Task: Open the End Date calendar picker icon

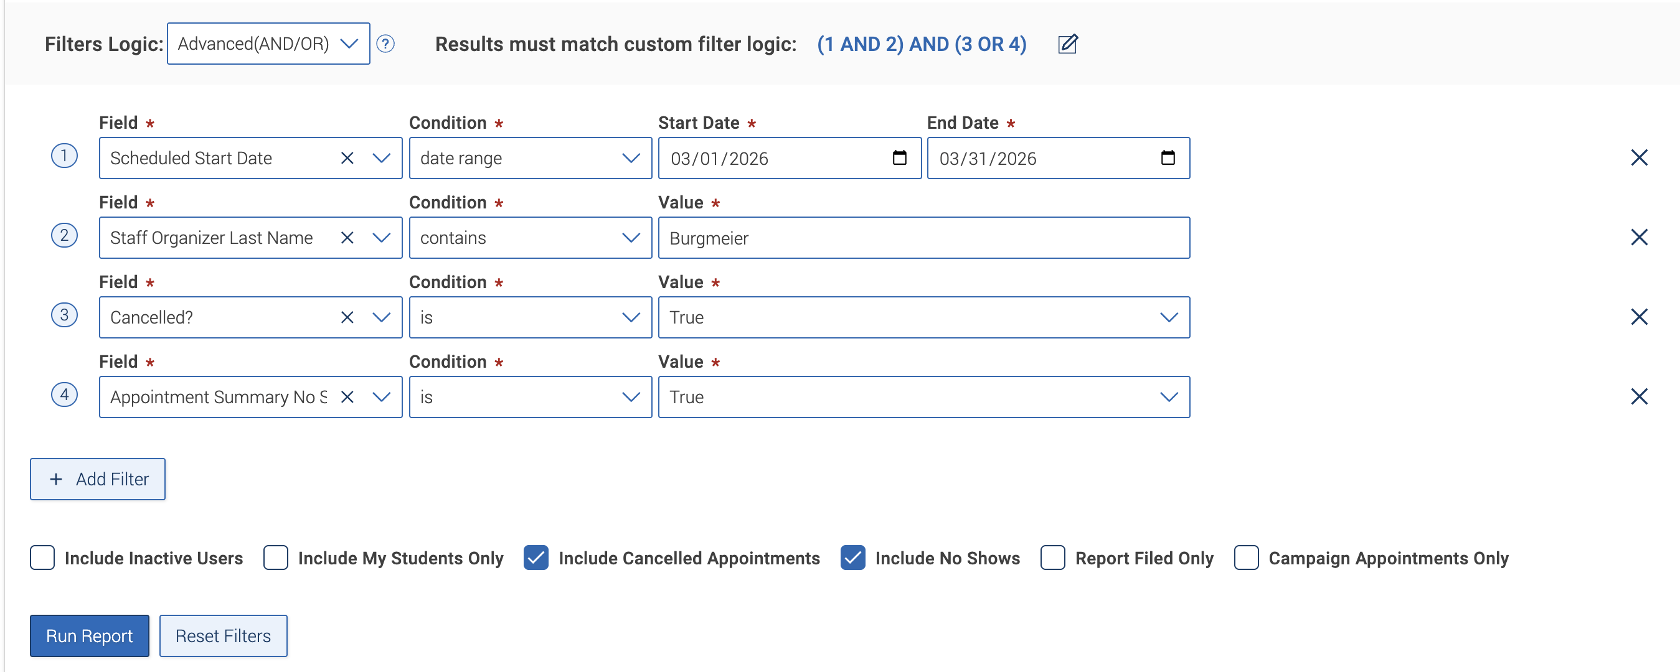Action: (1168, 158)
